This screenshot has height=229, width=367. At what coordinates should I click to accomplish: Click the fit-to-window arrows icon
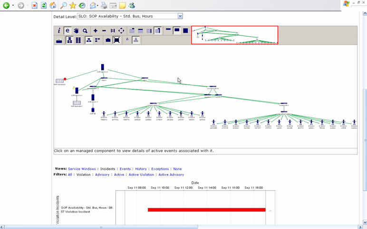click(121, 31)
